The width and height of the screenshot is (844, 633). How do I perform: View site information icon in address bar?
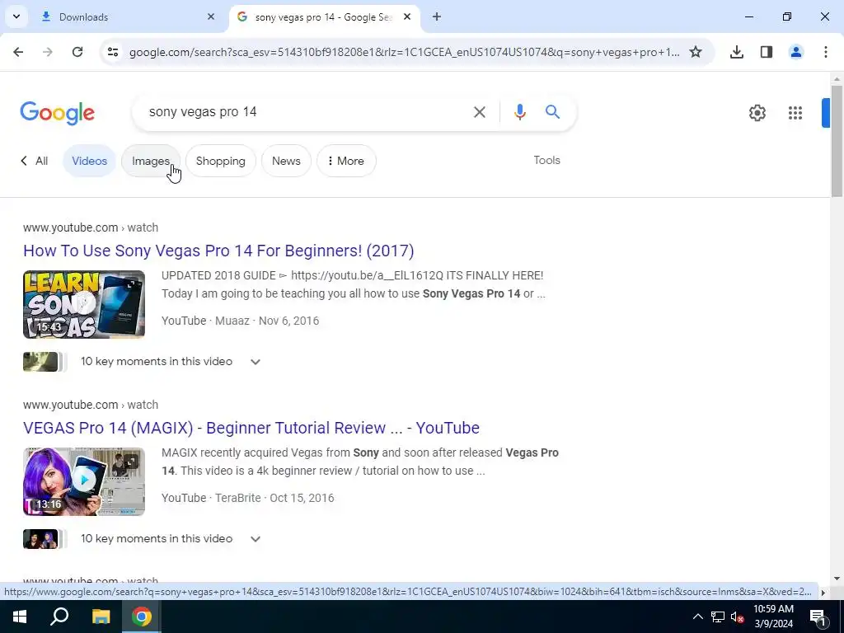(113, 52)
